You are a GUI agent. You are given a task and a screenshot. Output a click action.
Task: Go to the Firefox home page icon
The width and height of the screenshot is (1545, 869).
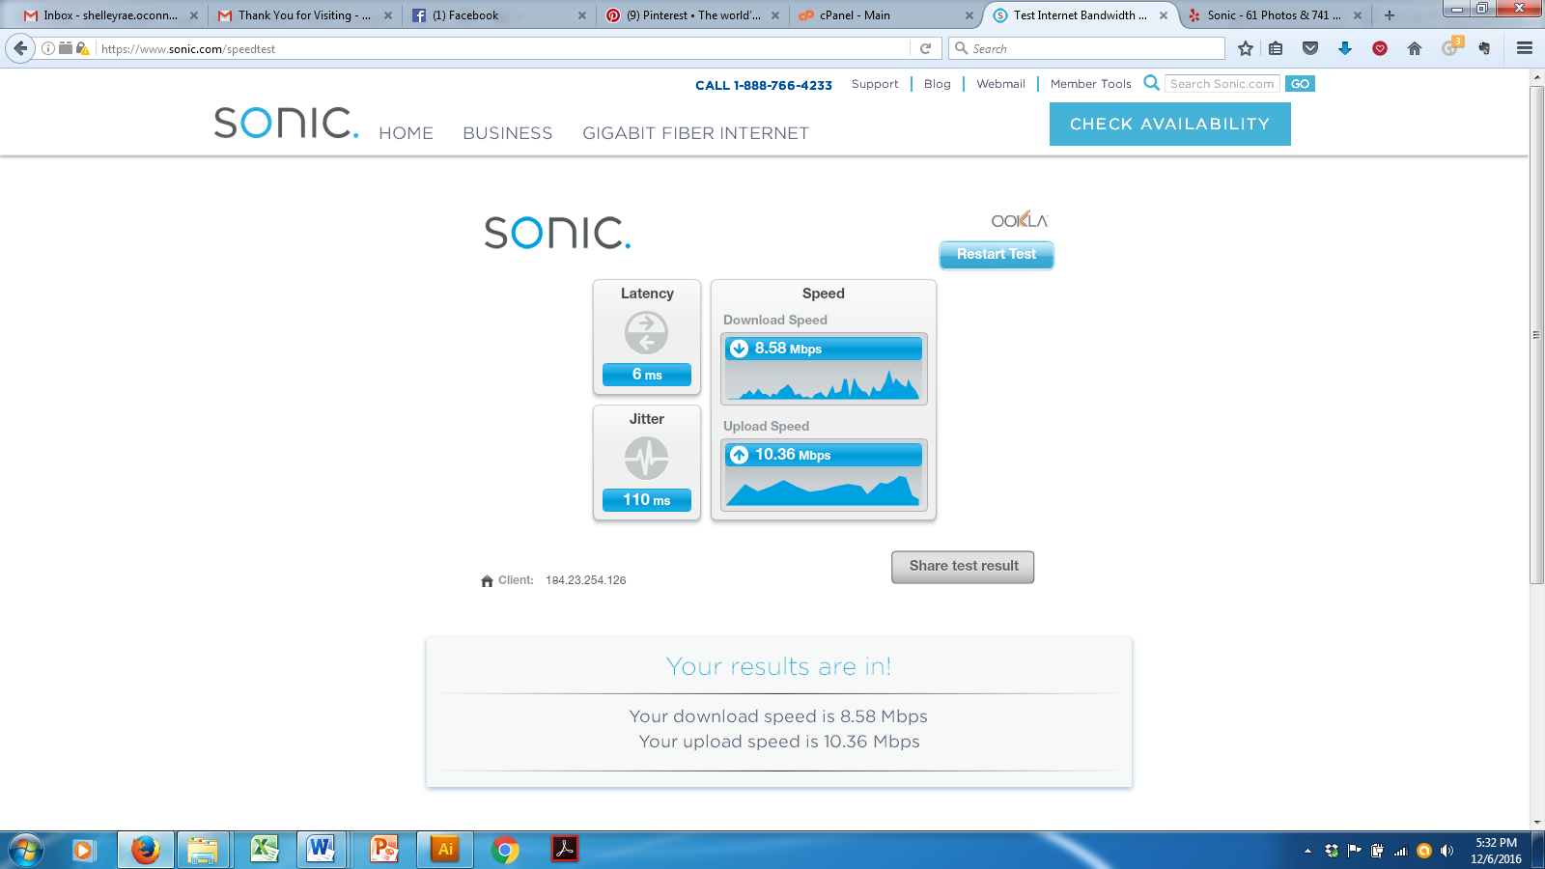1415,48
